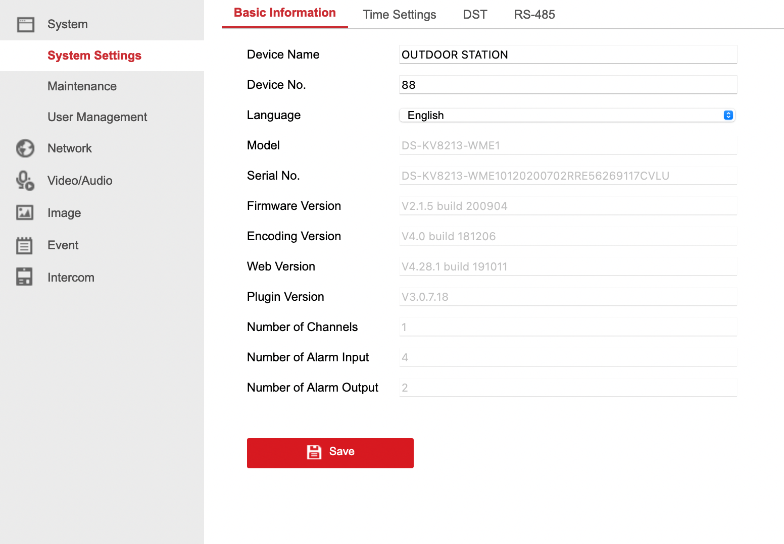
Task: Click the System window icon in sidebar
Action: coord(25,24)
